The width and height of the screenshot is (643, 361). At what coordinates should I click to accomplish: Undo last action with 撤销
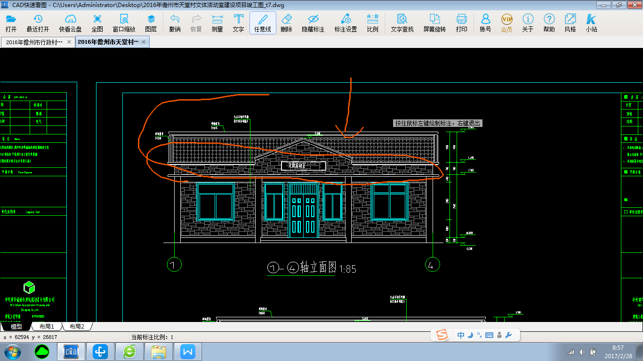(175, 23)
